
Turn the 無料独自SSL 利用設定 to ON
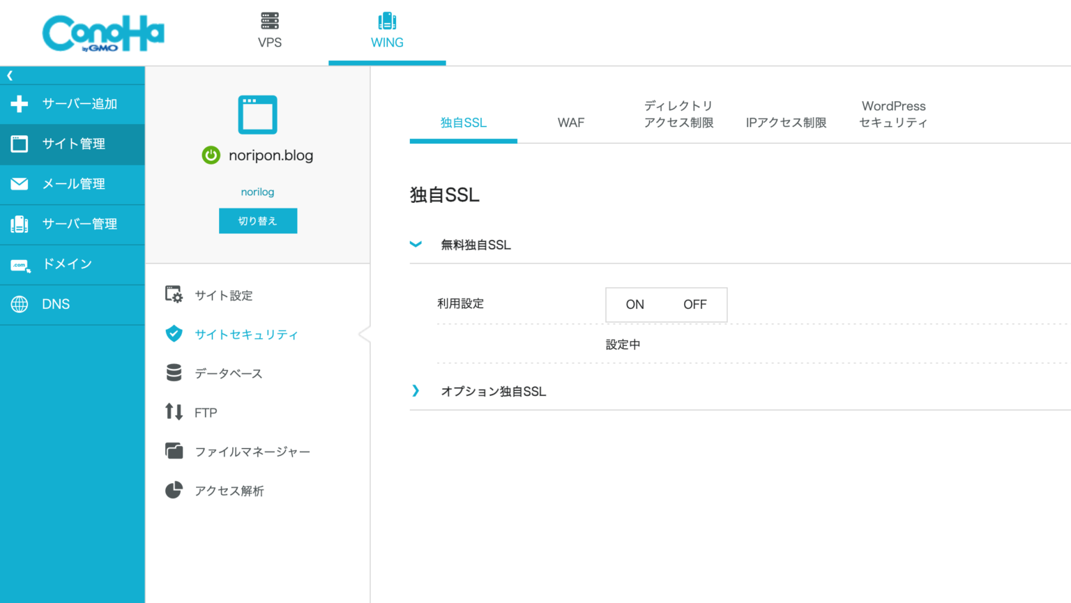pyautogui.click(x=634, y=305)
